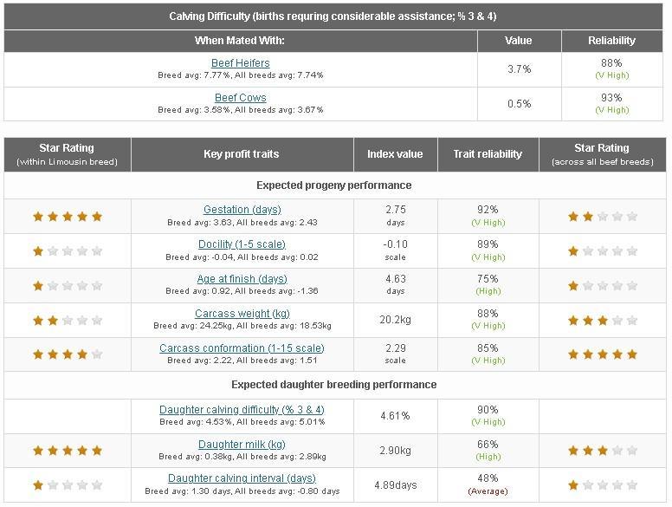Viewport: 672px width, 507px height.
Task: Click Daughter calving interval within-breed star rating
Action: click(x=68, y=485)
